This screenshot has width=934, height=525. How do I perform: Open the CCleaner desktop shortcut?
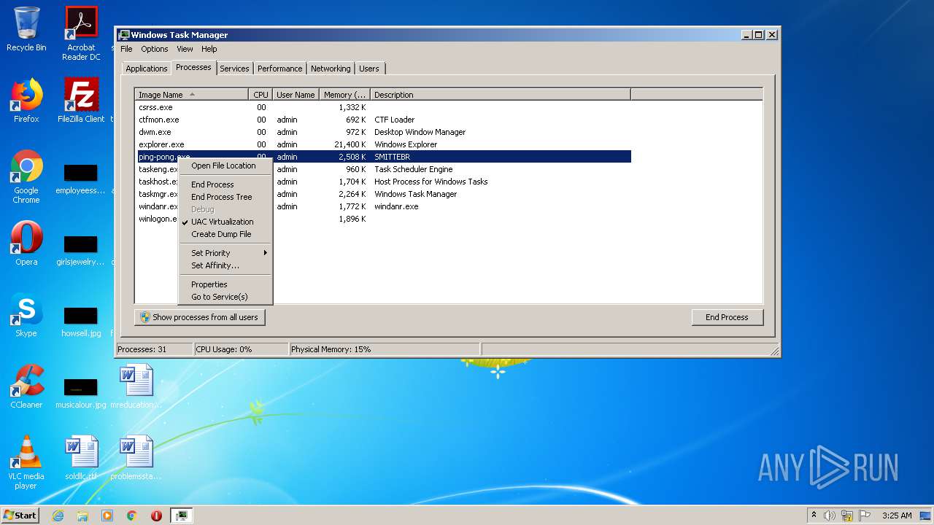[x=26, y=386]
